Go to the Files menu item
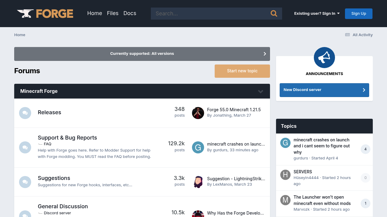The image size is (387, 217). pyautogui.click(x=112, y=13)
